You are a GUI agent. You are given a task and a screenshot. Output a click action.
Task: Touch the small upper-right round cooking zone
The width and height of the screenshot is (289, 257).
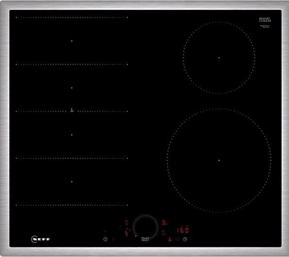pyautogui.click(x=219, y=58)
